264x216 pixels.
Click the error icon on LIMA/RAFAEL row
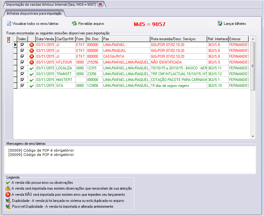point(31,45)
